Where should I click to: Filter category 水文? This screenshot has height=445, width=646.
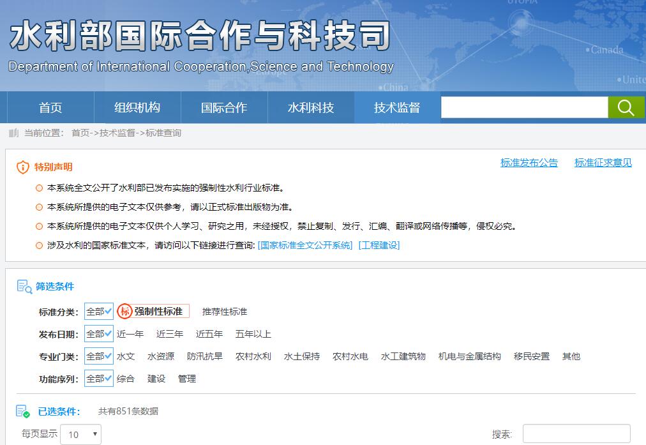(126, 356)
